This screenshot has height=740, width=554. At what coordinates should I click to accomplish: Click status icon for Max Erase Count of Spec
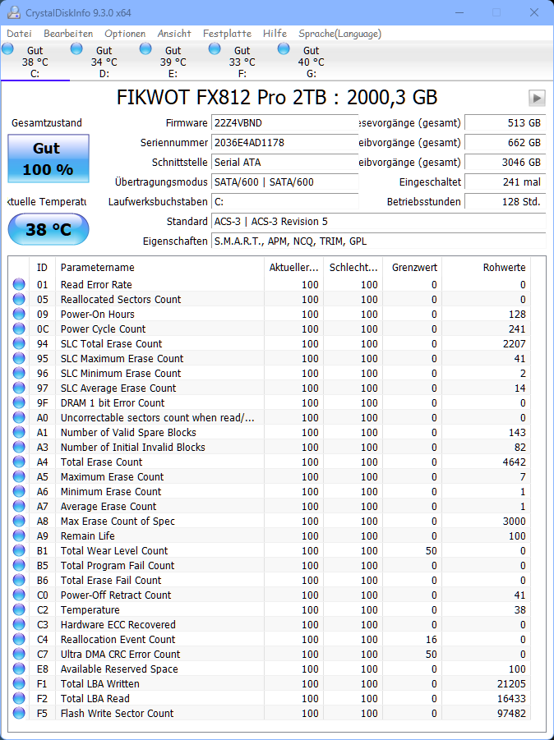[19, 521]
